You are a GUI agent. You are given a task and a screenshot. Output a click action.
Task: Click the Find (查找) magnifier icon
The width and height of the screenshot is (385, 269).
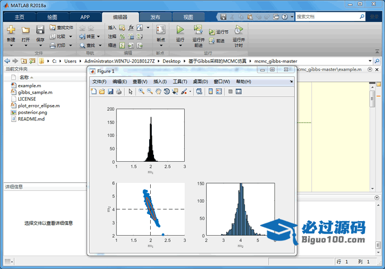tap(82, 46)
